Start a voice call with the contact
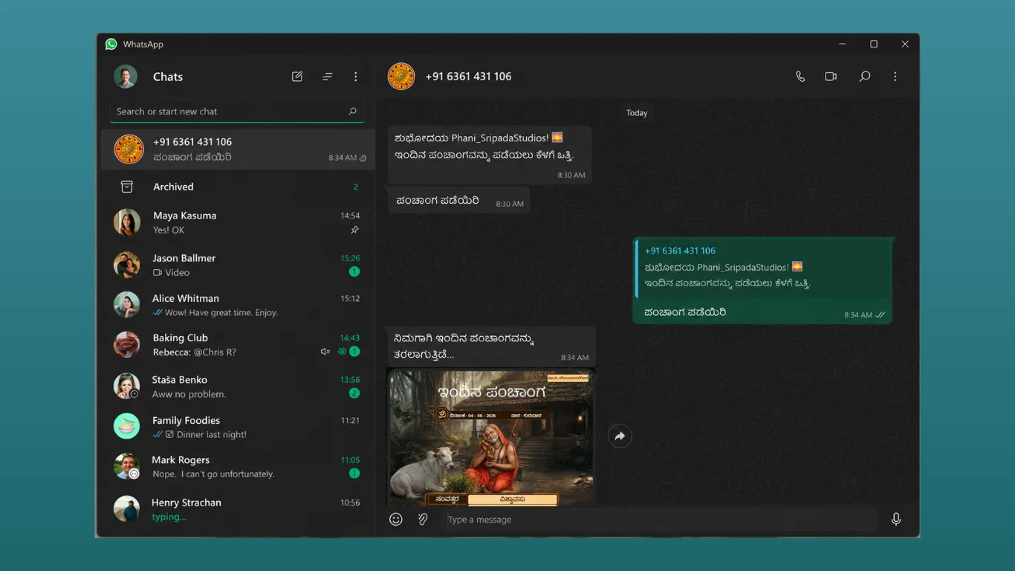Image resolution: width=1015 pixels, height=571 pixels. tap(800, 77)
